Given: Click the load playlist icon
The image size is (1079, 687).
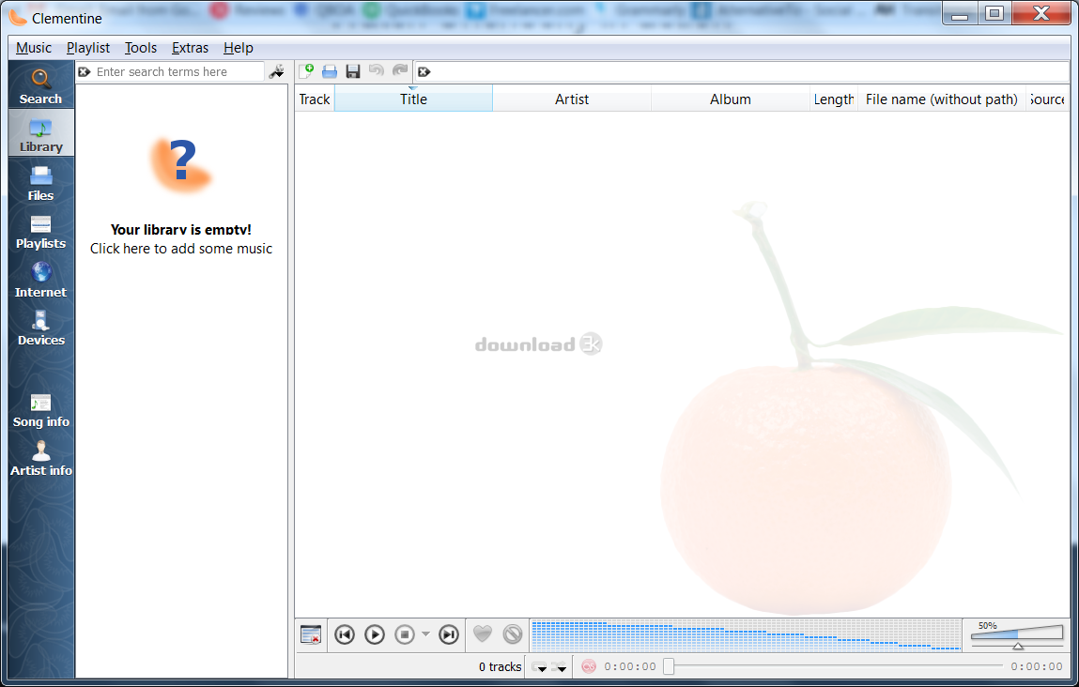Looking at the screenshot, I should pos(330,71).
